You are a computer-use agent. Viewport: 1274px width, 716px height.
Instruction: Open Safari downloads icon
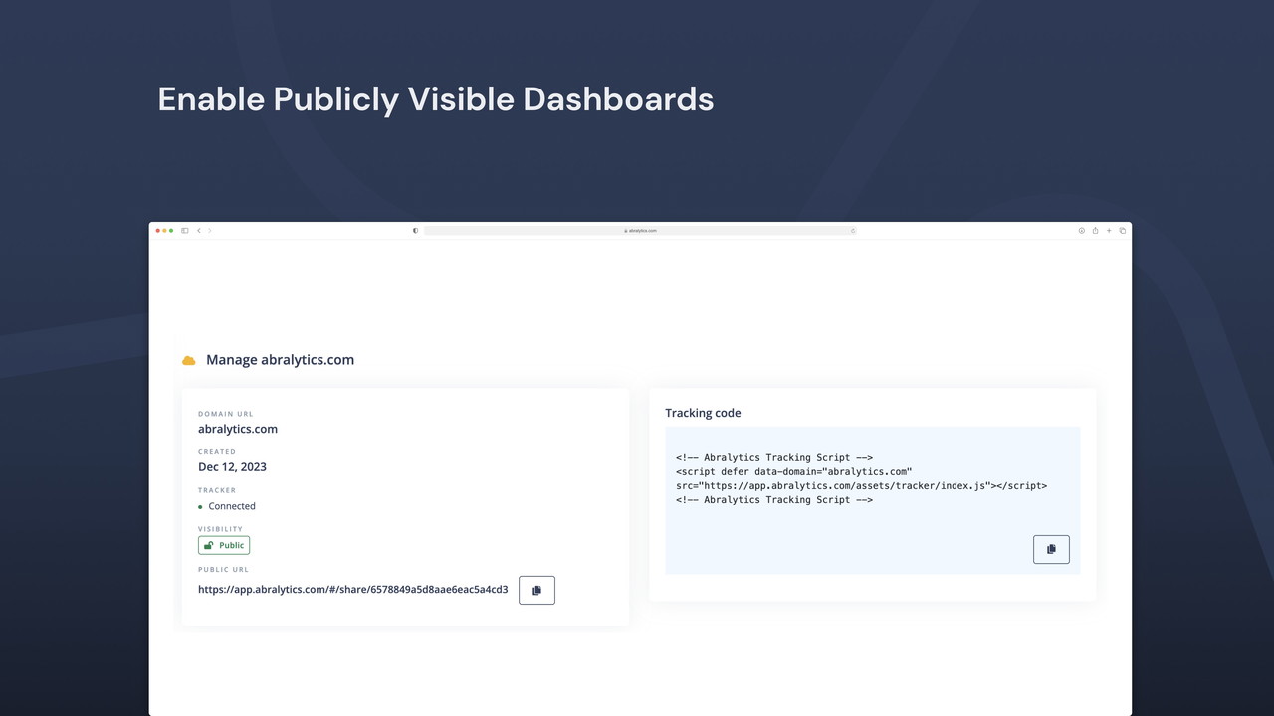[1081, 230]
